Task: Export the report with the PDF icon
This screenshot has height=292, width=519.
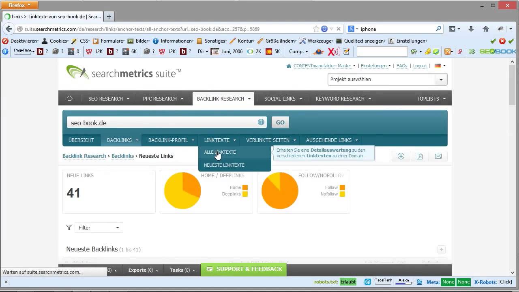Action: pyautogui.click(x=420, y=156)
